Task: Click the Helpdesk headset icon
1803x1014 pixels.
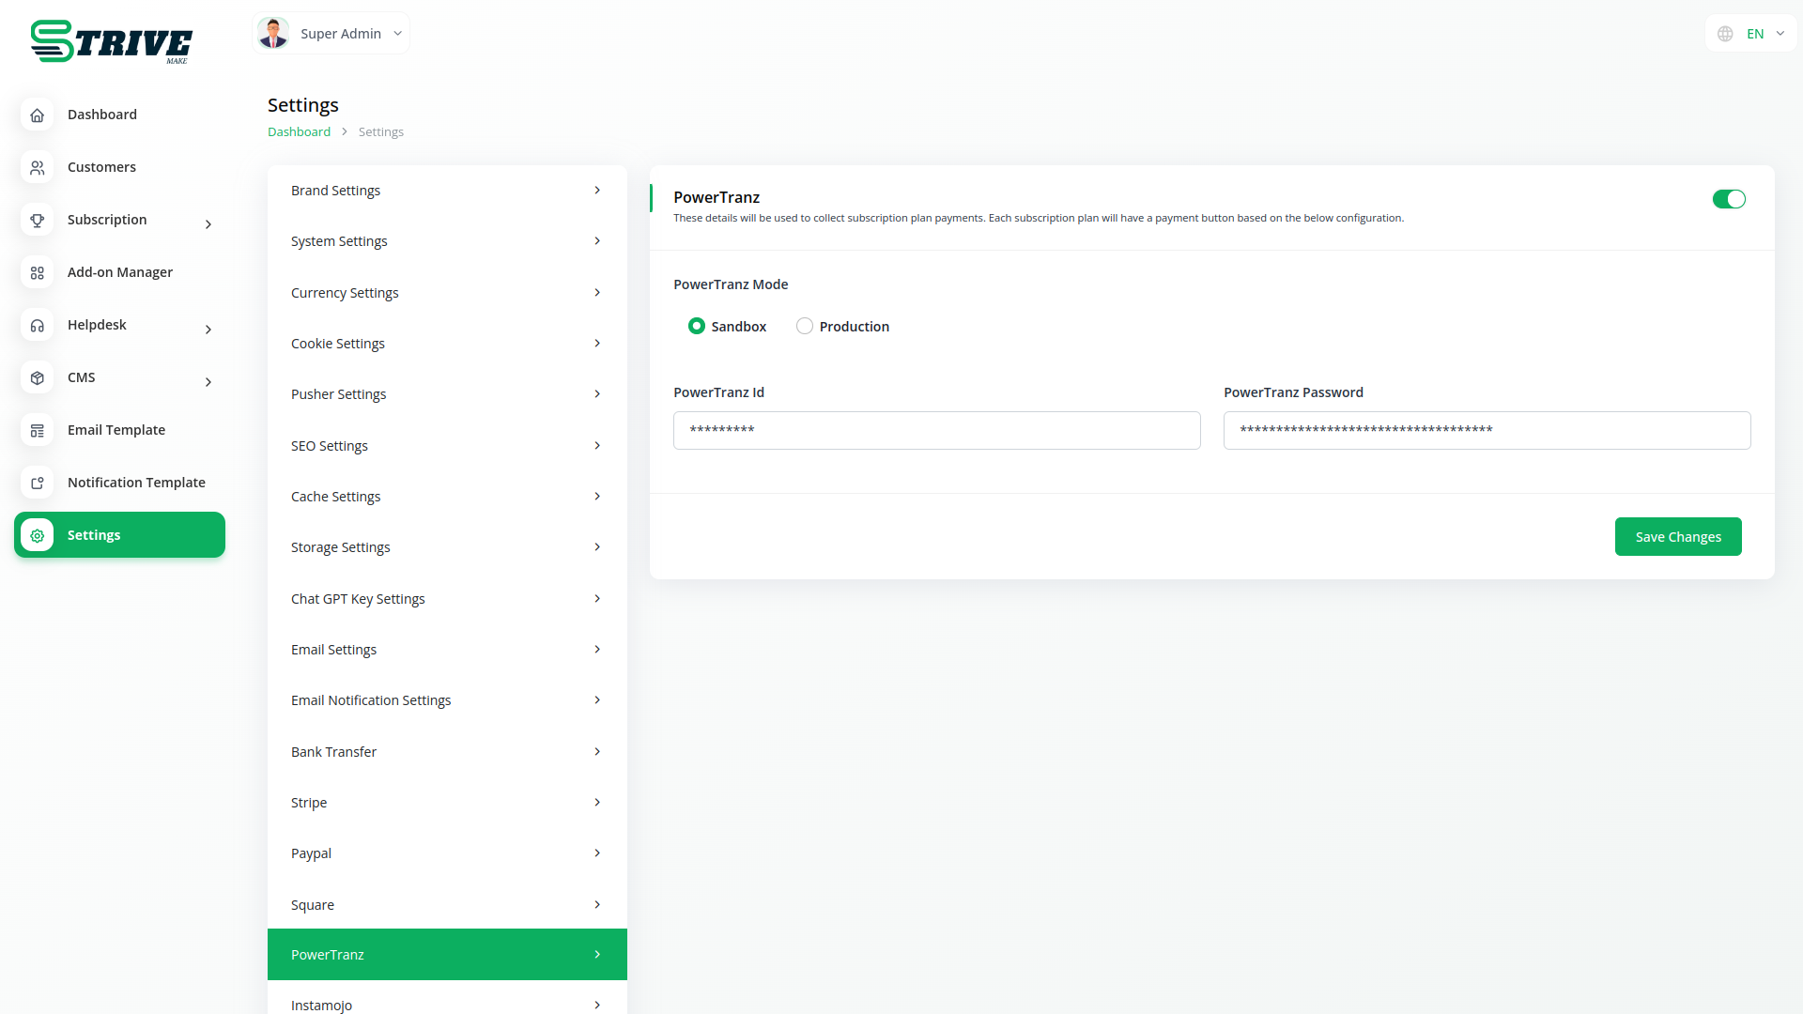Action: 37,325
